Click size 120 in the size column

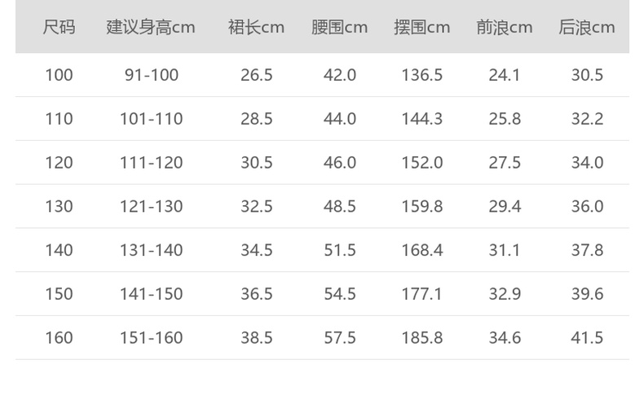[x=59, y=163]
